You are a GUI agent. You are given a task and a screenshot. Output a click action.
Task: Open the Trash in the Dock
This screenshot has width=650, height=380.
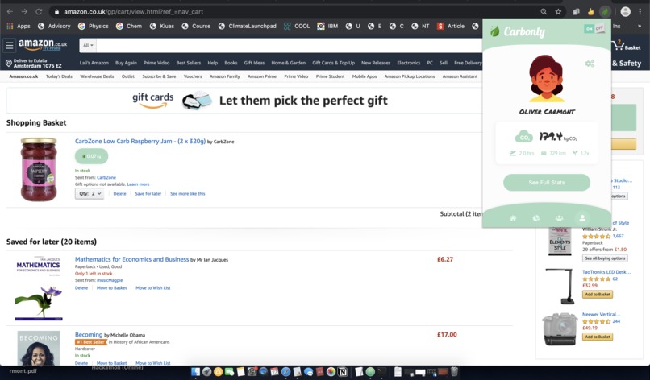pyautogui.click(x=454, y=372)
